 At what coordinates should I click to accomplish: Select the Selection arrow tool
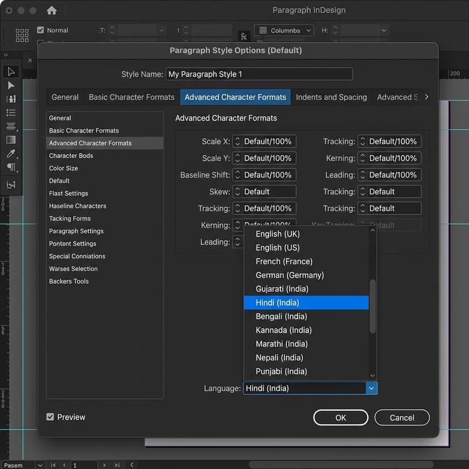click(x=11, y=72)
